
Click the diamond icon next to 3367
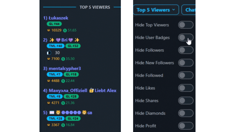coord(48,125)
